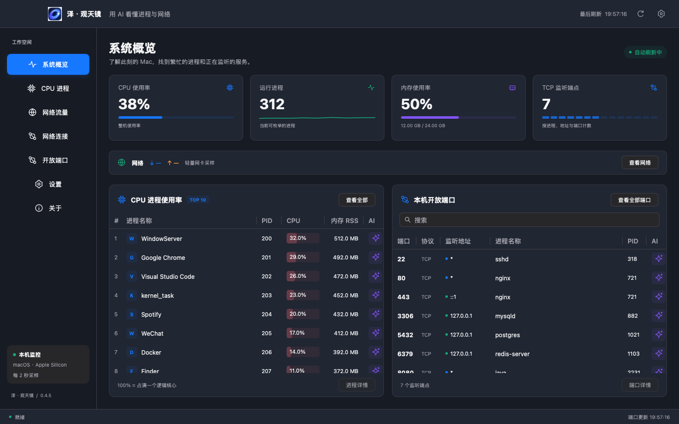Click the CPU column header in process table
The width and height of the screenshot is (679, 424).
[x=294, y=220]
